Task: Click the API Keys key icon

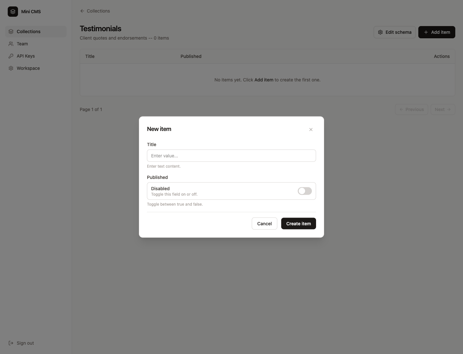Action: tap(11, 56)
